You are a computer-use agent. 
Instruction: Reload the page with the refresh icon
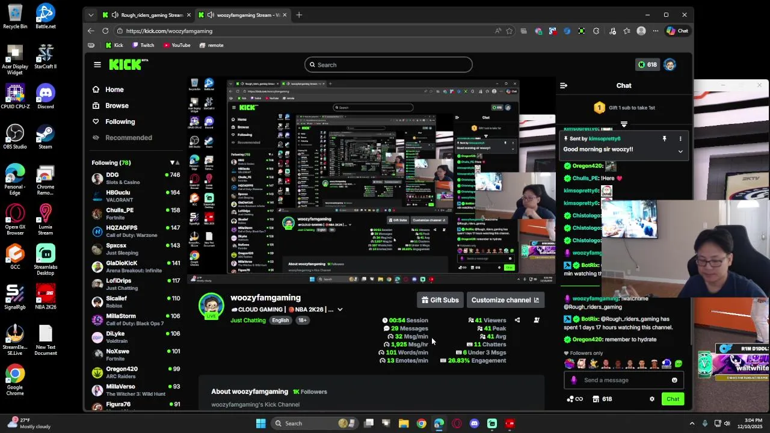105,31
